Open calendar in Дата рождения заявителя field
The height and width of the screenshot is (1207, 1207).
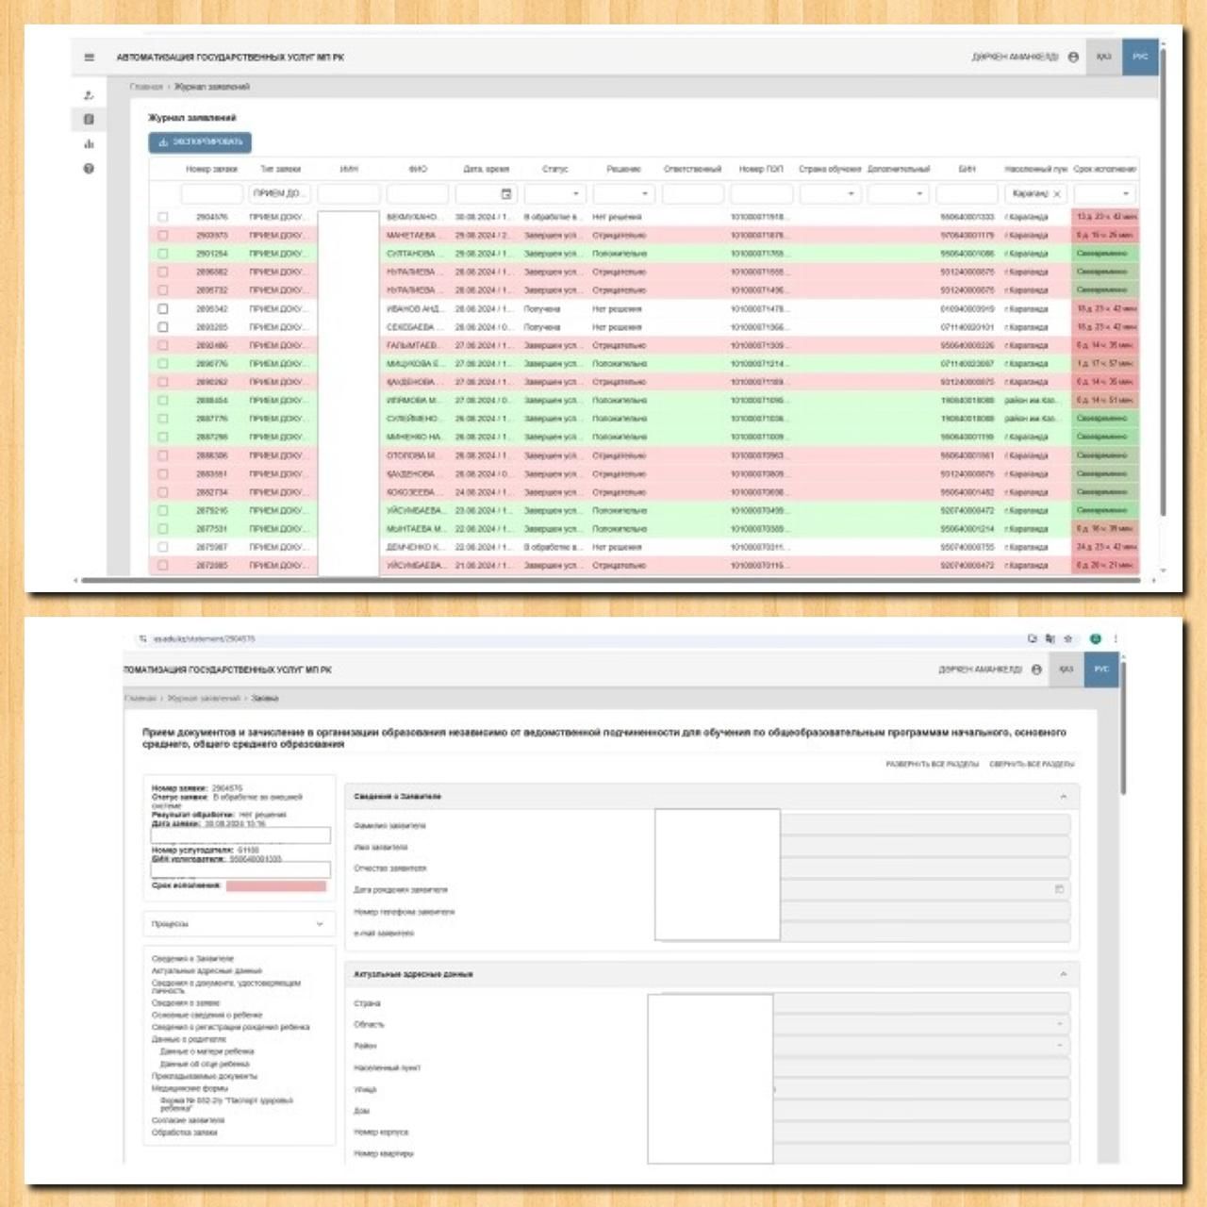1059,889
